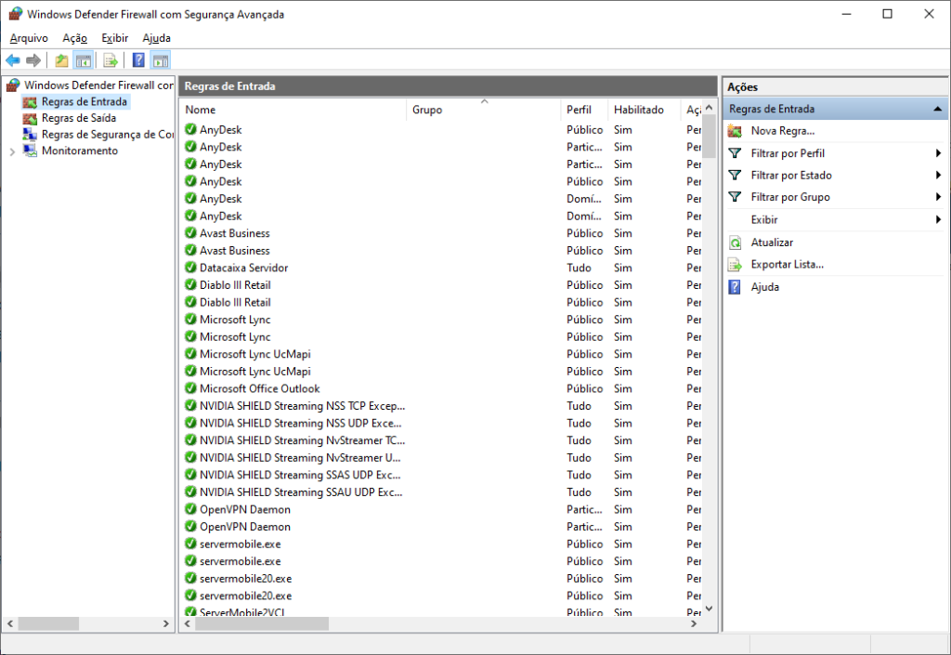Select the Regras de Saída tree node
Image resolution: width=951 pixels, height=655 pixels.
pyautogui.click(x=78, y=118)
